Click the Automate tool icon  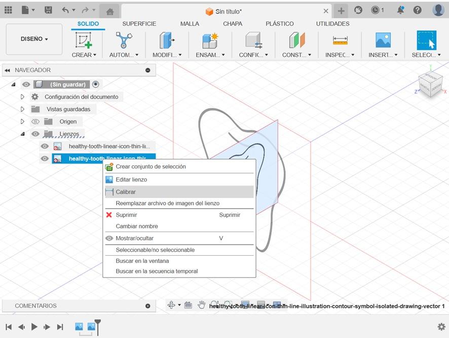[x=124, y=40]
